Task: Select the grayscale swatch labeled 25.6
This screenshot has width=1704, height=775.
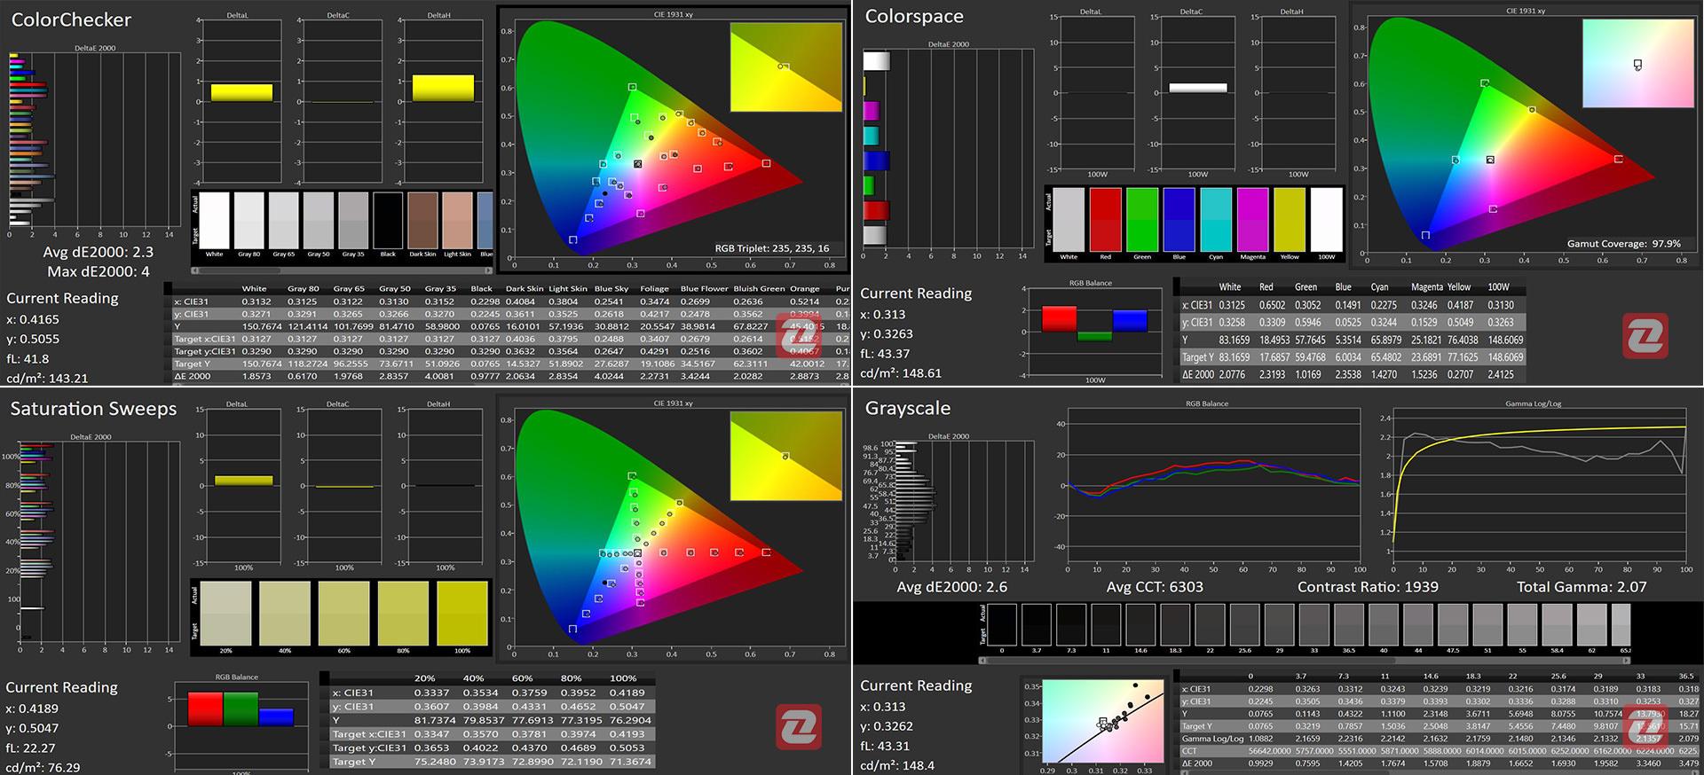Action: [x=1244, y=624]
